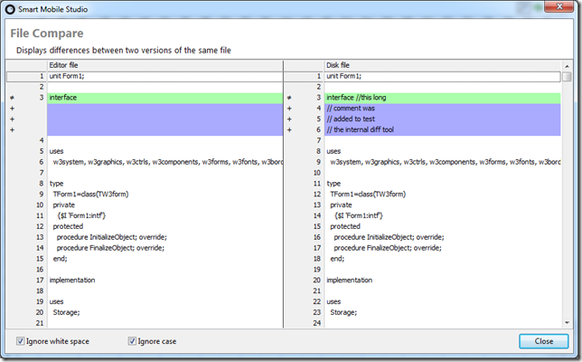Click the scrollbar up arrow in Disk file pane
582x362 pixels.
click(x=566, y=77)
